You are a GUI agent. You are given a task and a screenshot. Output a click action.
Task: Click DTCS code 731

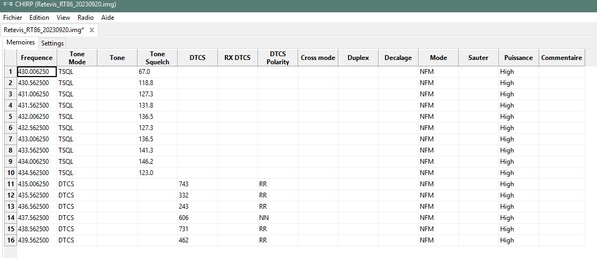[x=198, y=229]
